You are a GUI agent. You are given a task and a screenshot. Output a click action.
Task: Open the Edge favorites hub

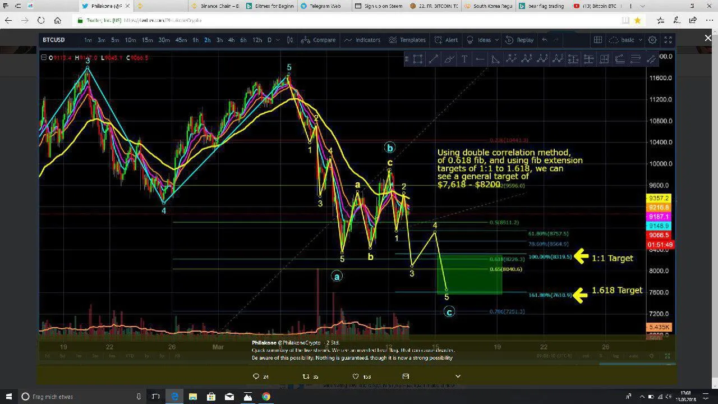click(661, 20)
